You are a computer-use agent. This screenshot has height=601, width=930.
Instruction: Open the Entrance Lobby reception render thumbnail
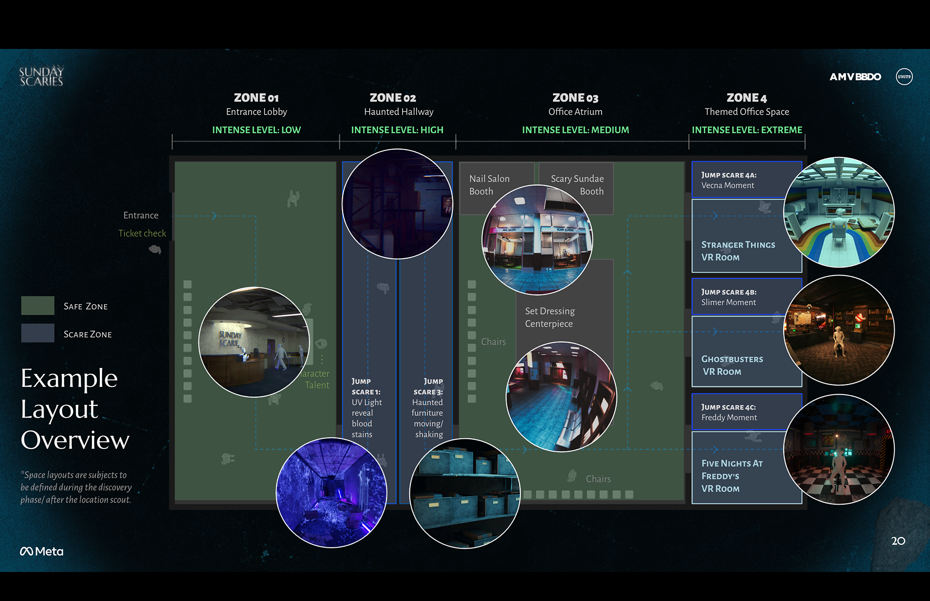pyautogui.click(x=254, y=342)
